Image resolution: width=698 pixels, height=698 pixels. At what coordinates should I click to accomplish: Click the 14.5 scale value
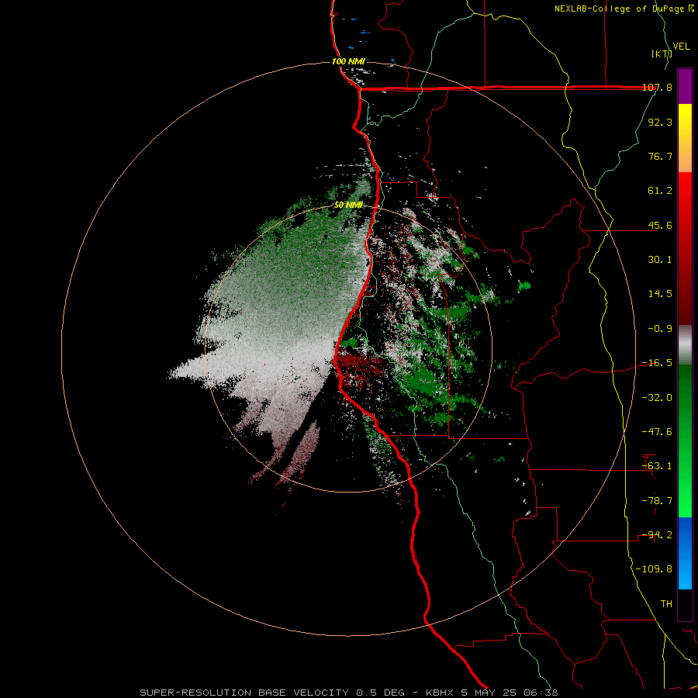click(x=660, y=294)
